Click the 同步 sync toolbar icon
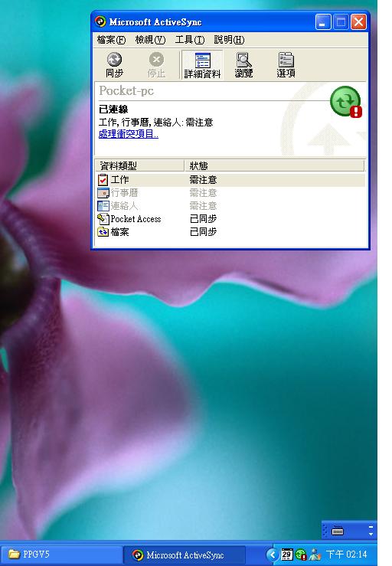Viewport: 392px width, 566px height. point(114,65)
